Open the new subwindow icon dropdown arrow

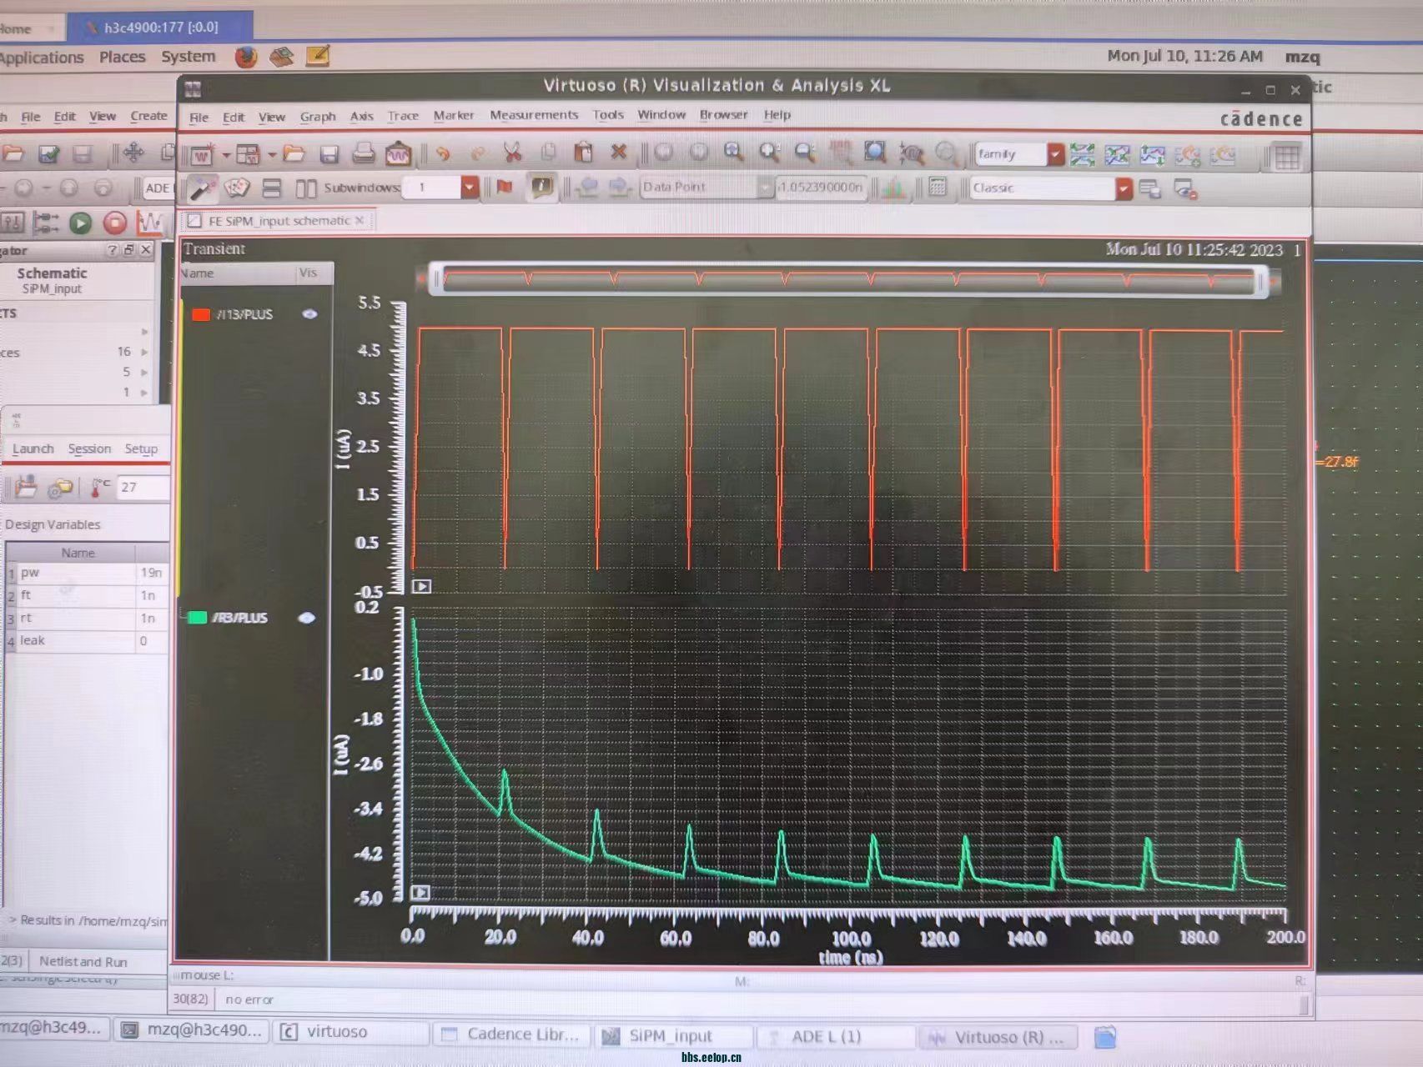pyautogui.click(x=271, y=155)
